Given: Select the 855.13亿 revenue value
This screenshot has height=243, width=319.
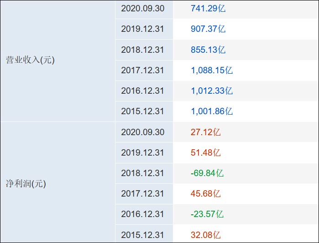Looking at the screenshot, I should [208, 50].
